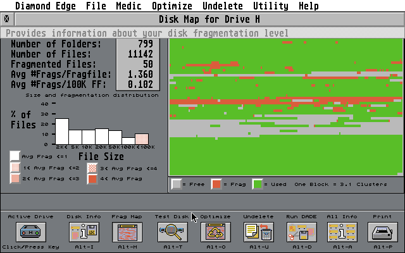Open the File menu
This screenshot has height=253, width=405.
[96, 6]
